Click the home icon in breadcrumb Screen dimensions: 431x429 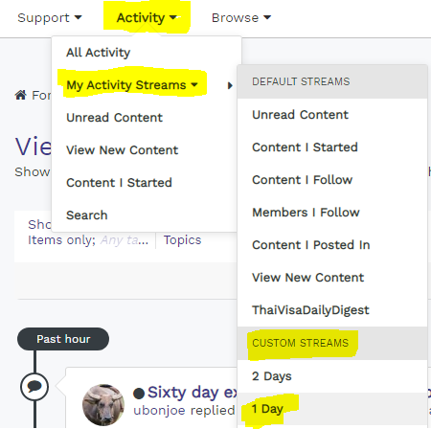coord(21,95)
